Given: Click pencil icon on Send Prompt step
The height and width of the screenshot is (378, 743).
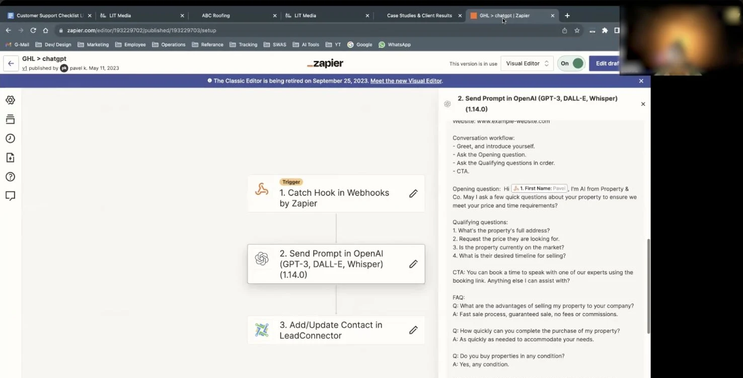Looking at the screenshot, I should tap(413, 264).
